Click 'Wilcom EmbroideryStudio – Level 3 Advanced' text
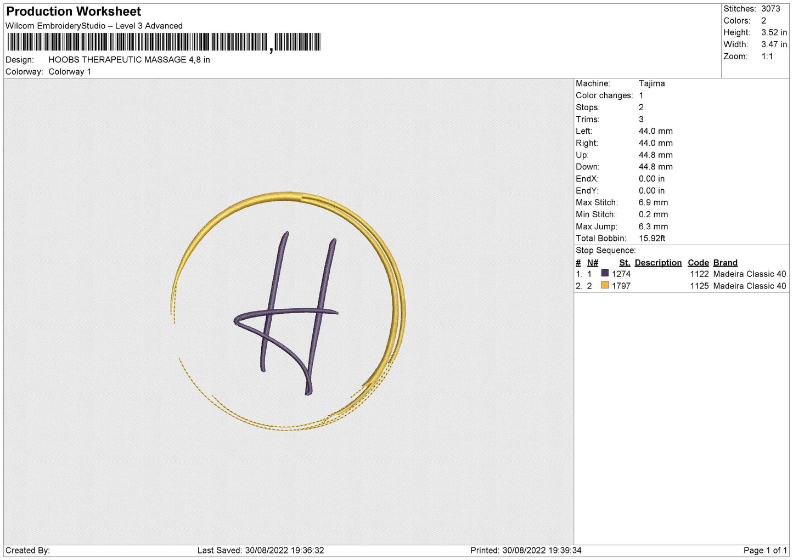The height and width of the screenshot is (560, 793). pyautogui.click(x=94, y=26)
